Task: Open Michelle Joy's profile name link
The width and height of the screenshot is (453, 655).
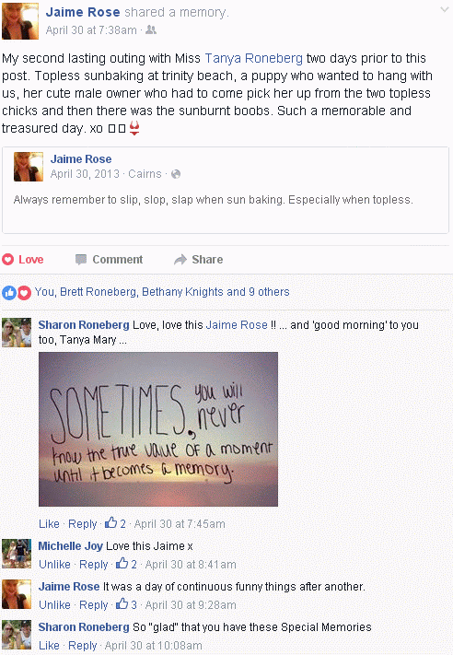Action: coord(71,546)
